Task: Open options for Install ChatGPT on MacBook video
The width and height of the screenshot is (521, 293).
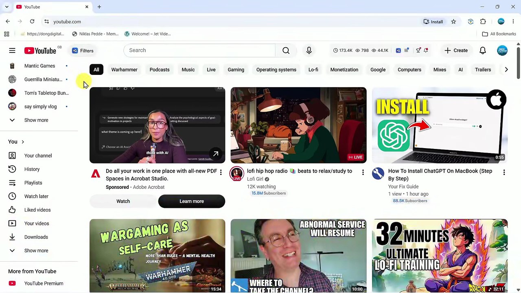Action: coord(504,173)
